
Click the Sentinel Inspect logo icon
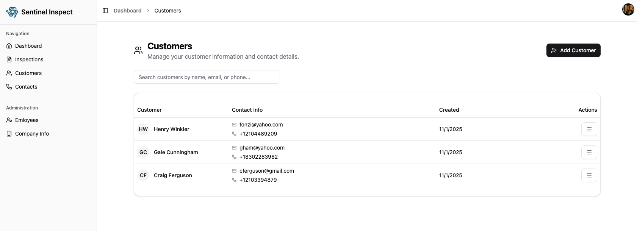tap(12, 12)
